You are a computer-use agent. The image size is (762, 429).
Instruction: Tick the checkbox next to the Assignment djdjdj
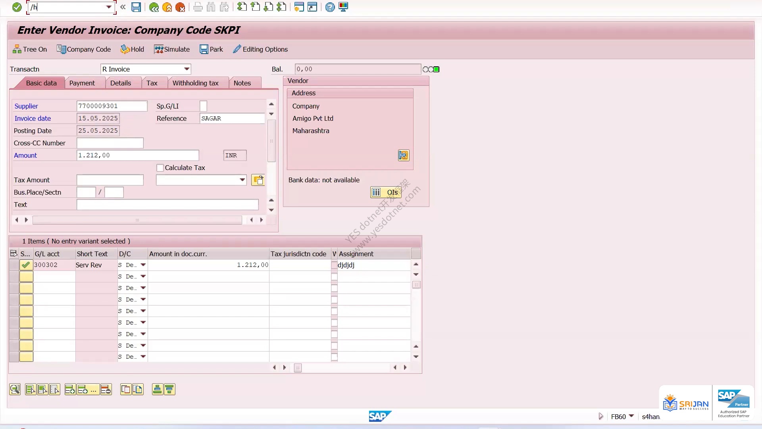pos(334,265)
